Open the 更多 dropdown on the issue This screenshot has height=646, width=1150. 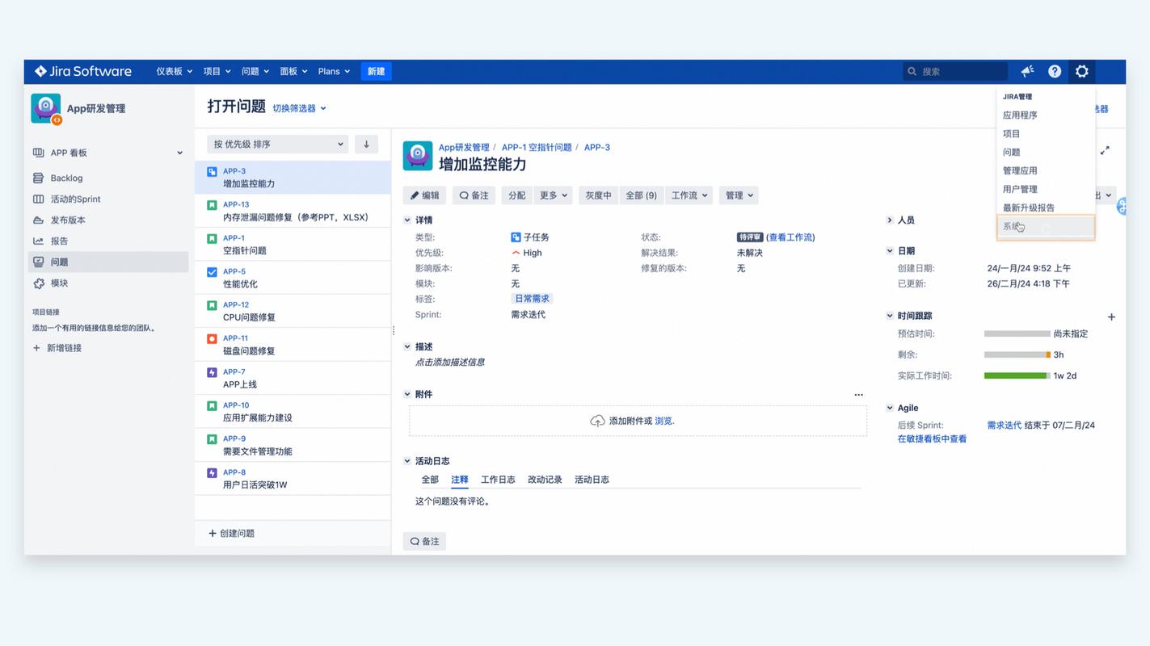[553, 195]
